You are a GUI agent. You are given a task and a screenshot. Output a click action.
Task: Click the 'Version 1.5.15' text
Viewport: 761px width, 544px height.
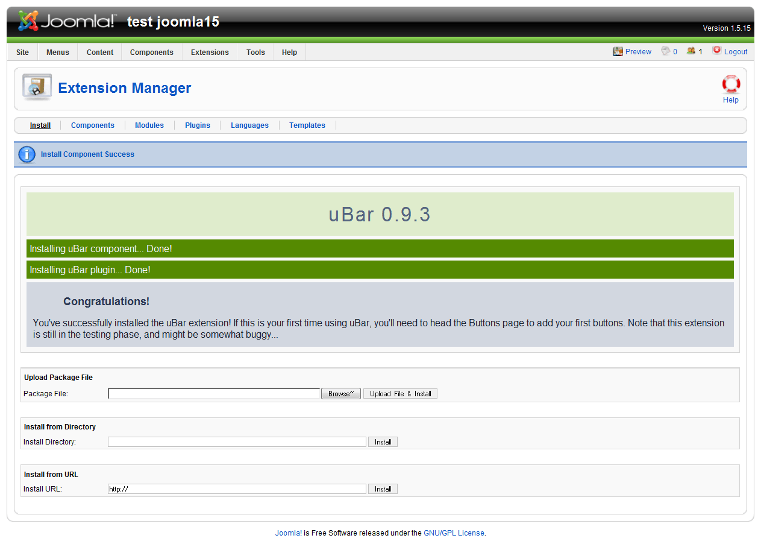point(727,28)
